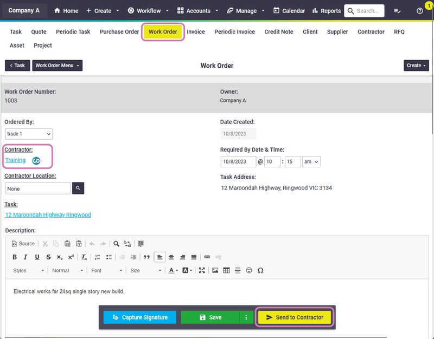Toggle Underline formatting in editor

click(37, 257)
